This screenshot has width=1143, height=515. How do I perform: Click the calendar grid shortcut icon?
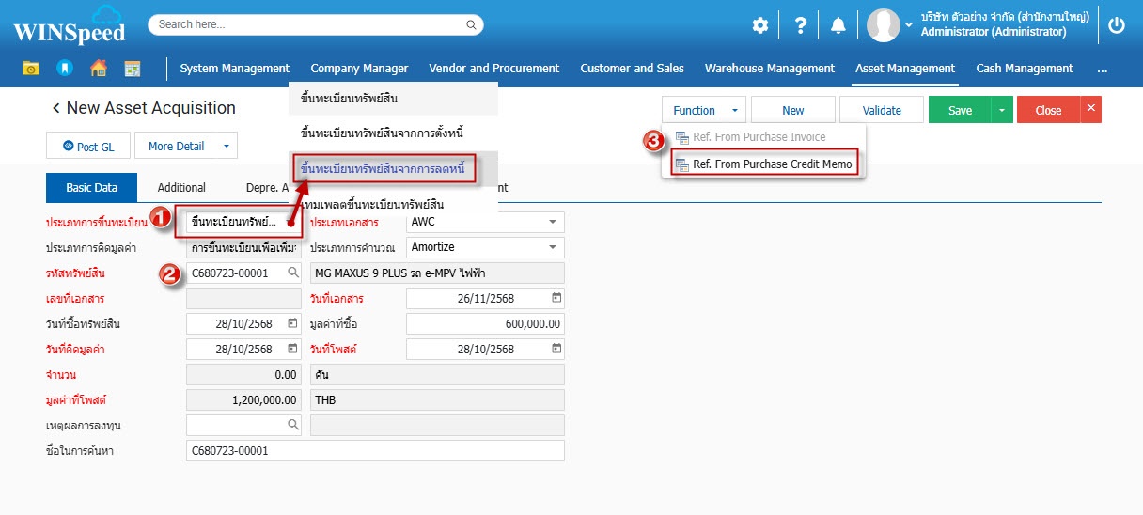[133, 69]
